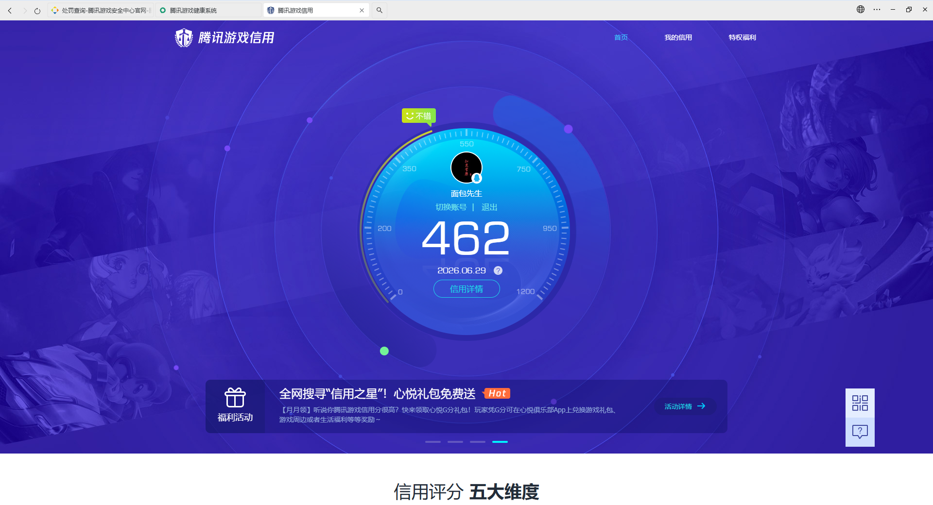Click the Hot tag badge

tap(497, 393)
